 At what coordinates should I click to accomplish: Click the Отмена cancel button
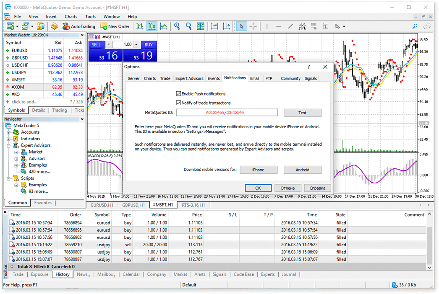(x=287, y=188)
